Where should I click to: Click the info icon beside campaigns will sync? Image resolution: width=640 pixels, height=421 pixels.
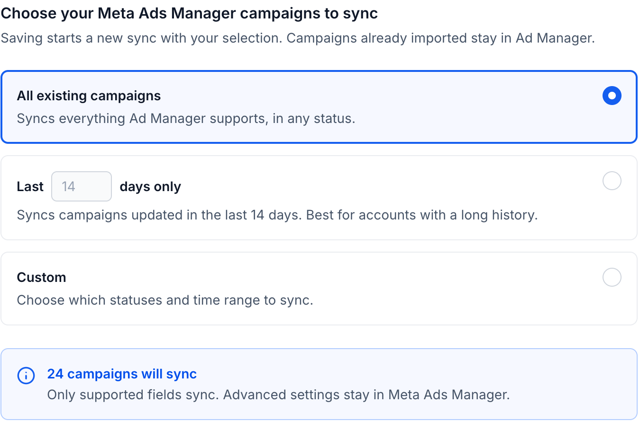(26, 376)
